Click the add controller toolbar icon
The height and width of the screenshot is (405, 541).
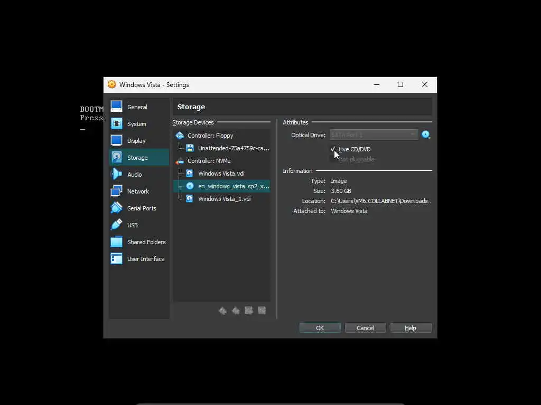pyautogui.click(x=222, y=311)
